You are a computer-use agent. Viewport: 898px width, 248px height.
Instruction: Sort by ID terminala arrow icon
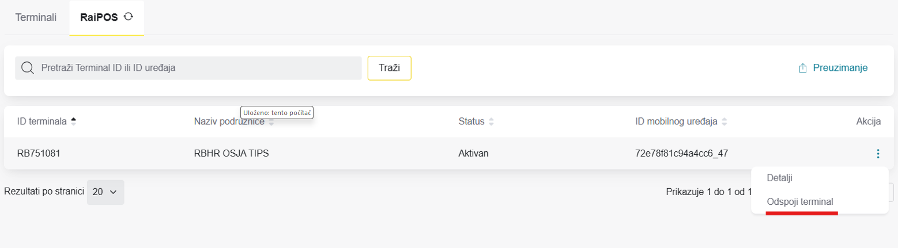click(73, 121)
